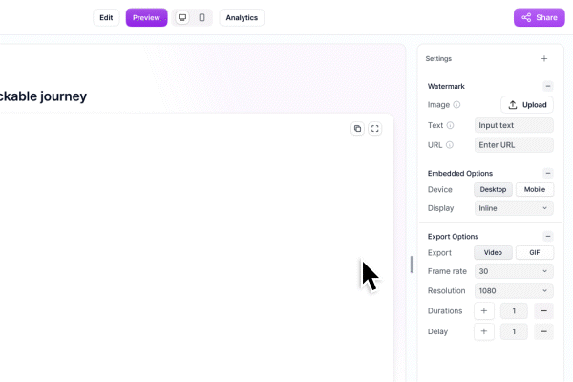This screenshot has width=573, height=382.
Task: Open the Display dropdown set to Inline
Action: coord(514,208)
